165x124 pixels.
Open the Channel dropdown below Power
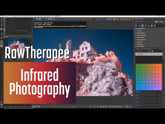(x=152, y=105)
